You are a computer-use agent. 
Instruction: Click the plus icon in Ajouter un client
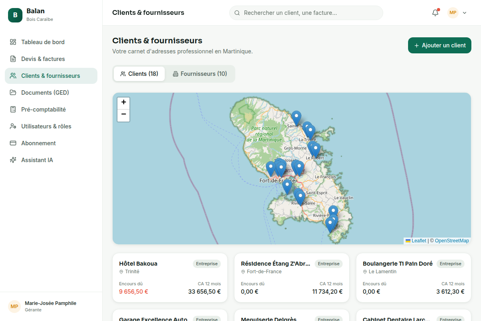point(416,45)
